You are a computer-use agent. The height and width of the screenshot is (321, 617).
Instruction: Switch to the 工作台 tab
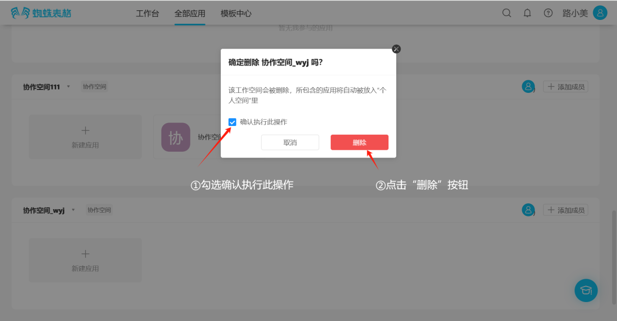[147, 14]
